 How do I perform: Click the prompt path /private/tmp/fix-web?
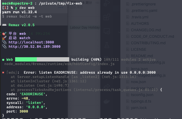(x=61, y=3)
